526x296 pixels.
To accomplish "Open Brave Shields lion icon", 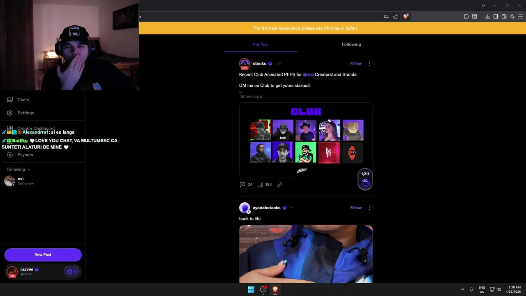I will pos(406,16).
